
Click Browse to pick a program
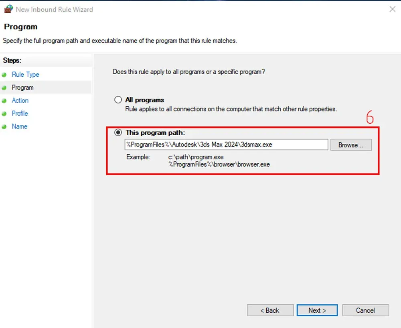(x=351, y=145)
